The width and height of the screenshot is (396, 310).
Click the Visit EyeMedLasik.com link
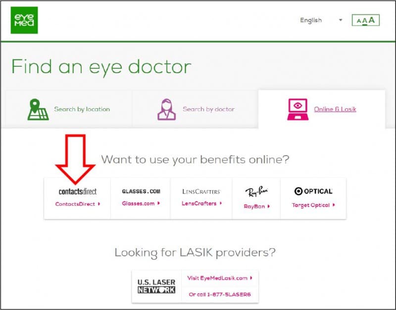click(x=218, y=278)
